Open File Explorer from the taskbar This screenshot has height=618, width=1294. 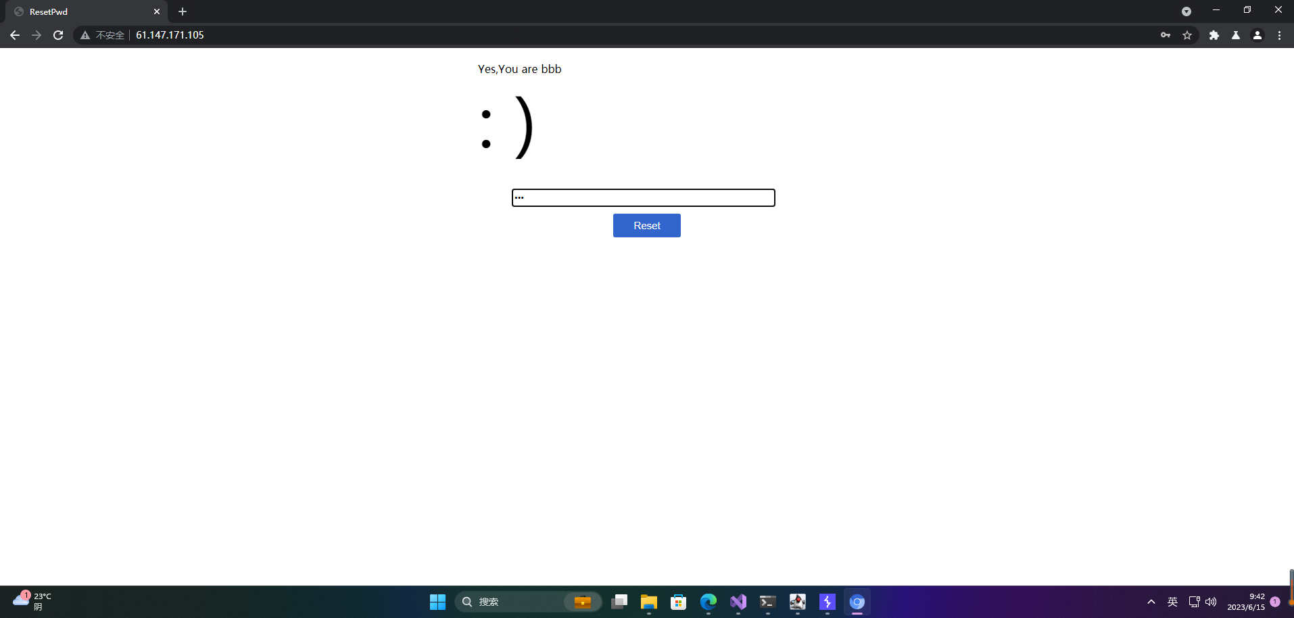pyautogui.click(x=649, y=602)
